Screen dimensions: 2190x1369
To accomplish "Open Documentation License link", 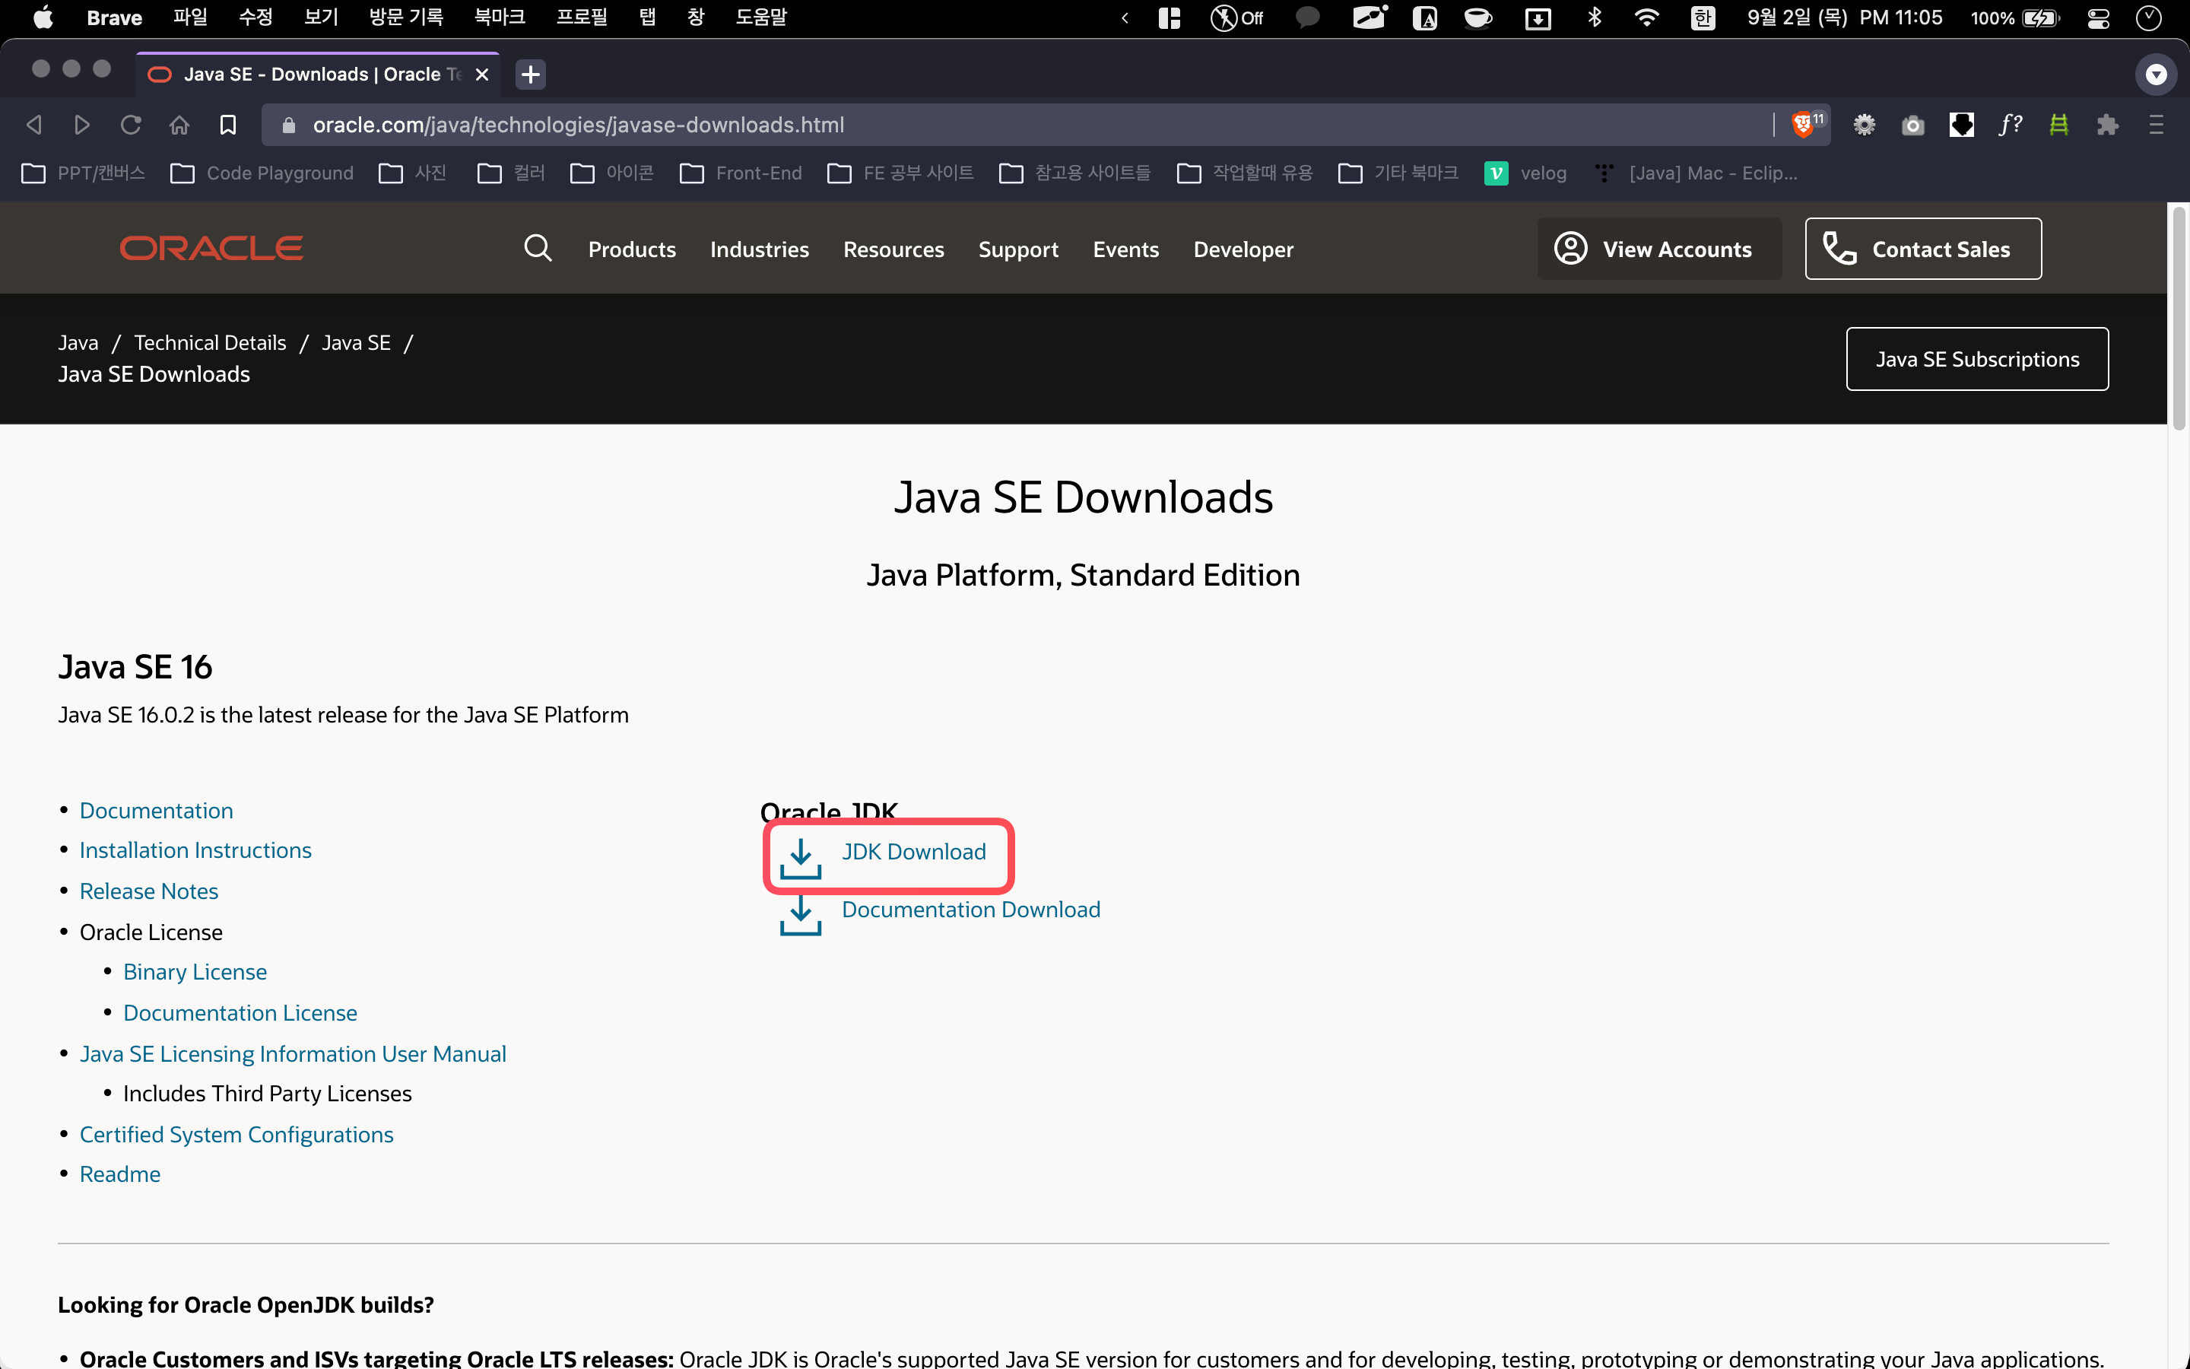I will click(x=240, y=1012).
